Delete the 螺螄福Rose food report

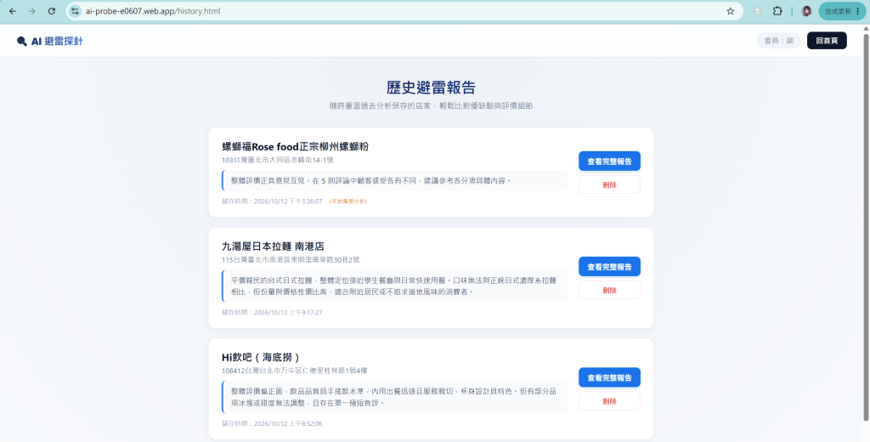coord(609,185)
